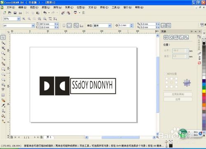Set the page to landscape orientation
The image size is (206, 149).
tap(69, 25)
